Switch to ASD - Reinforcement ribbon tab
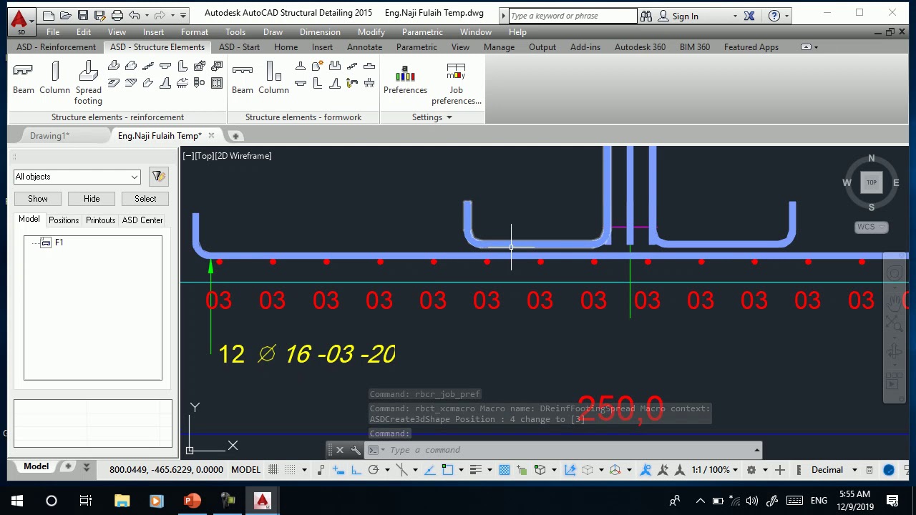This screenshot has height=515, width=916. point(56,47)
